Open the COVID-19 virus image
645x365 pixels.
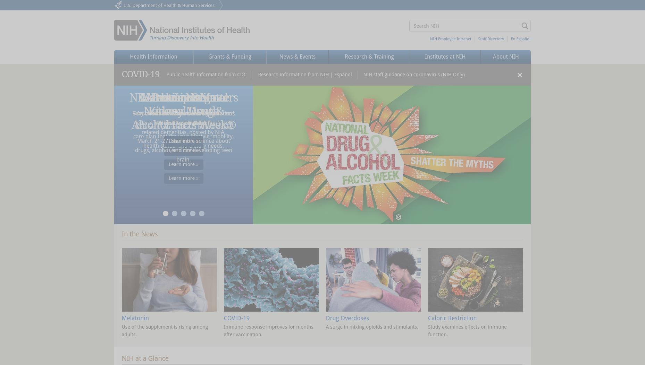pyautogui.click(x=271, y=280)
